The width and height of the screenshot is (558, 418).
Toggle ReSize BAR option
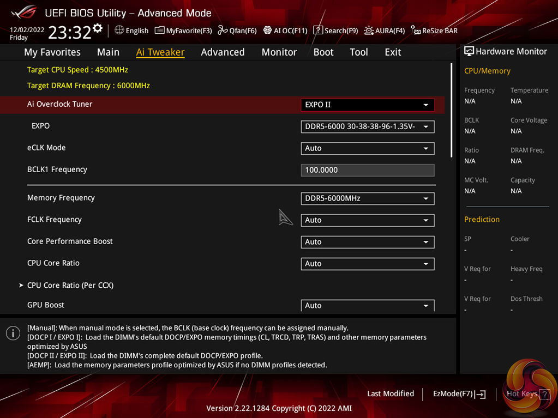click(434, 31)
